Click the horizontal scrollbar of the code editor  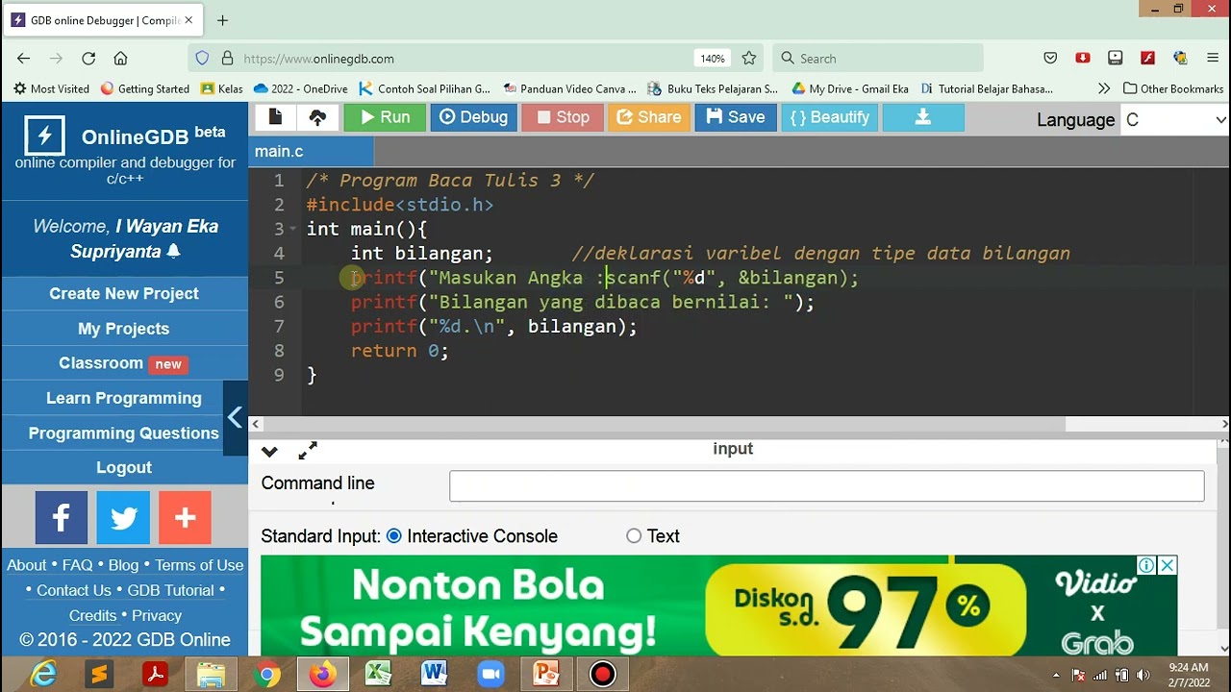pyautogui.click(x=664, y=424)
